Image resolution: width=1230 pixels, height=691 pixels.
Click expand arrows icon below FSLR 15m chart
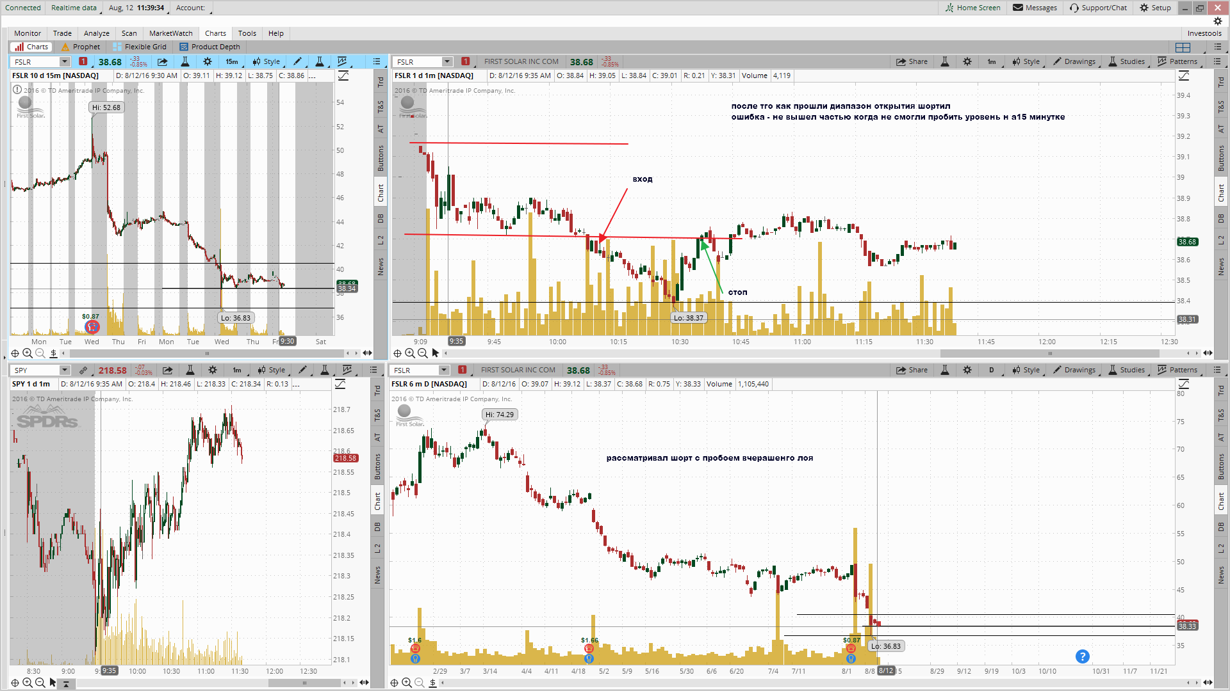[x=367, y=353]
